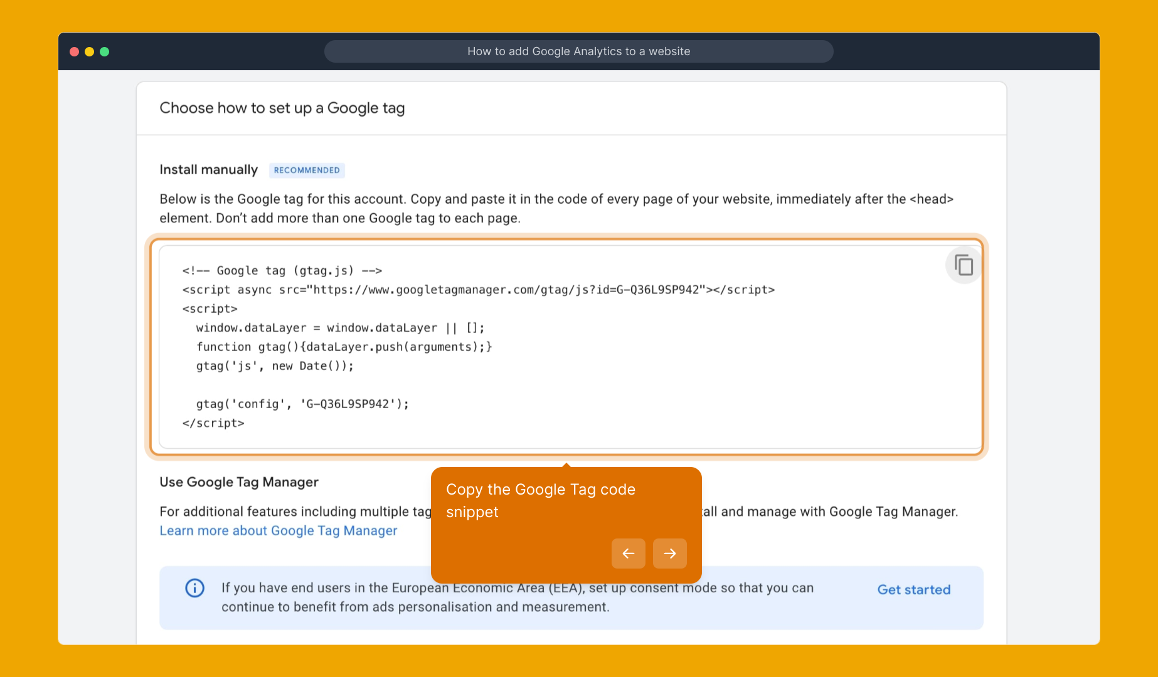Click the red close button of the browser window
1158x677 pixels.
pos(75,51)
